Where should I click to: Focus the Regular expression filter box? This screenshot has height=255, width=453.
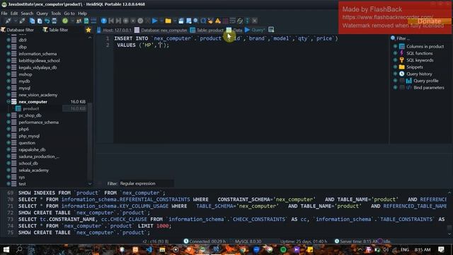pos(147,183)
